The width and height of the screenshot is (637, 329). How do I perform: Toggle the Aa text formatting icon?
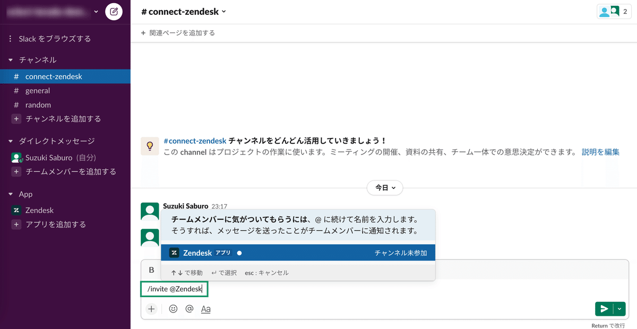(x=206, y=309)
